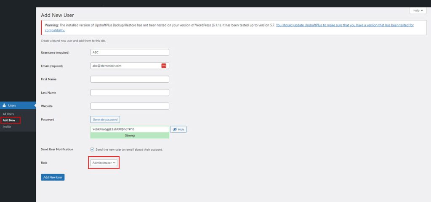This screenshot has width=431, height=202.
Task: Click the Users person icon in sidebar
Action: [4, 105]
